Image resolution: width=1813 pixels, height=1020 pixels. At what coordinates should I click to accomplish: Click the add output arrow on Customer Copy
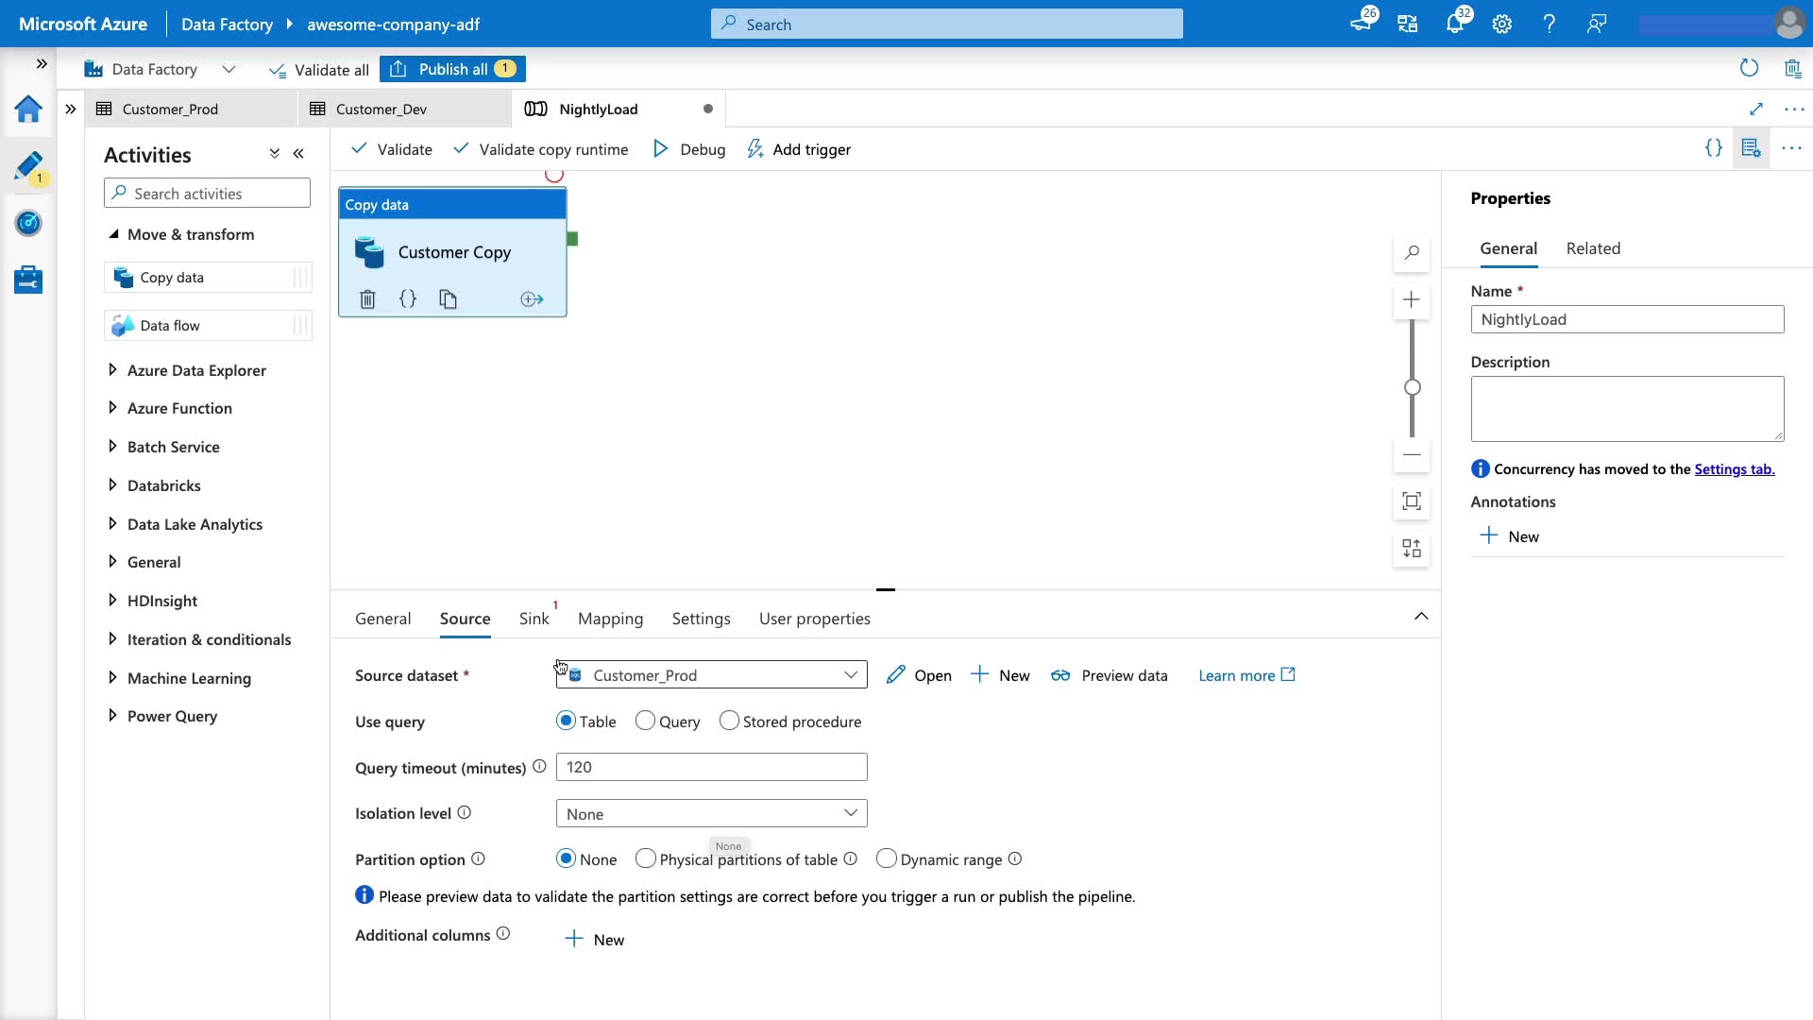point(532,299)
